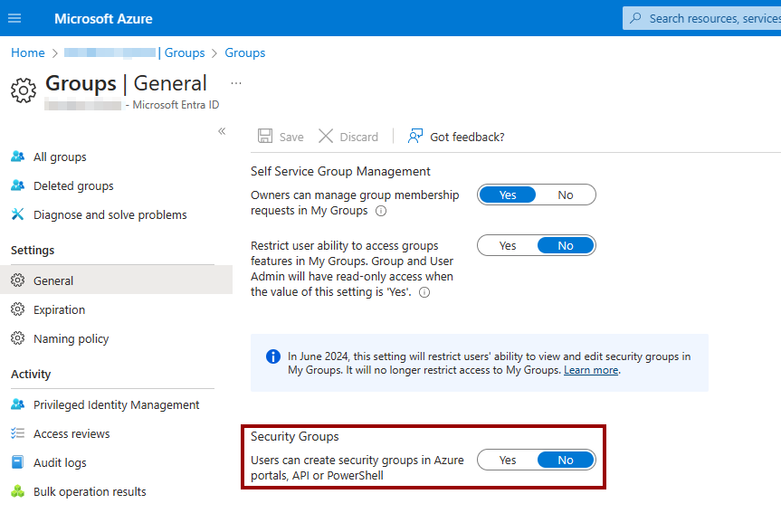The image size is (781, 513).
Task: Set create security groups to No
Action: pyautogui.click(x=566, y=461)
